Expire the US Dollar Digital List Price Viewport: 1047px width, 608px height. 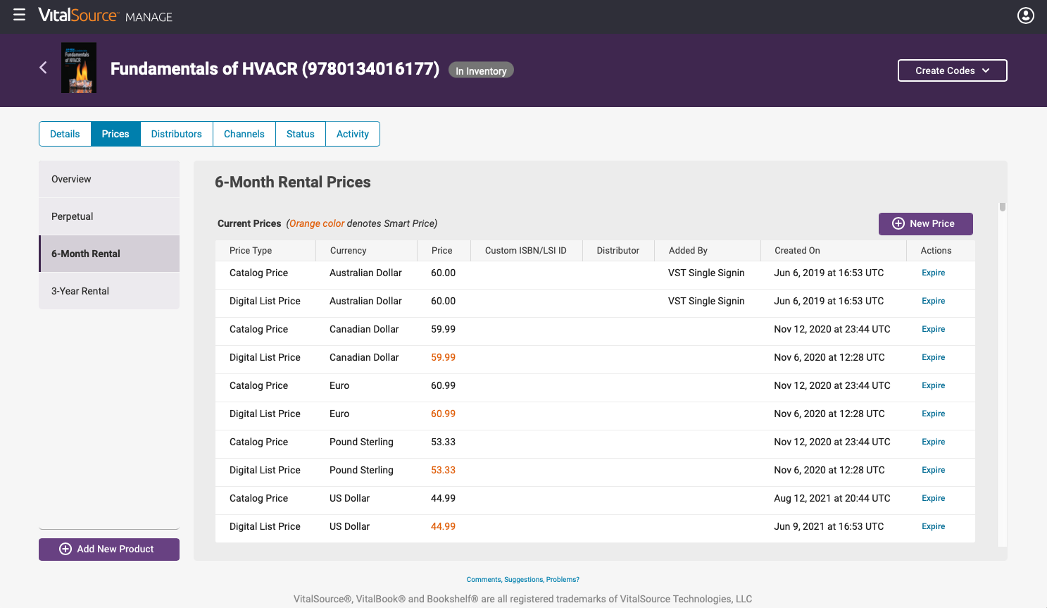pyautogui.click(x=933, y=526)
